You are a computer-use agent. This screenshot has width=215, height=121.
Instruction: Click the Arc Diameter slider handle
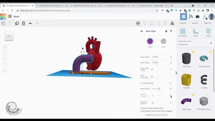coord(152,83)
